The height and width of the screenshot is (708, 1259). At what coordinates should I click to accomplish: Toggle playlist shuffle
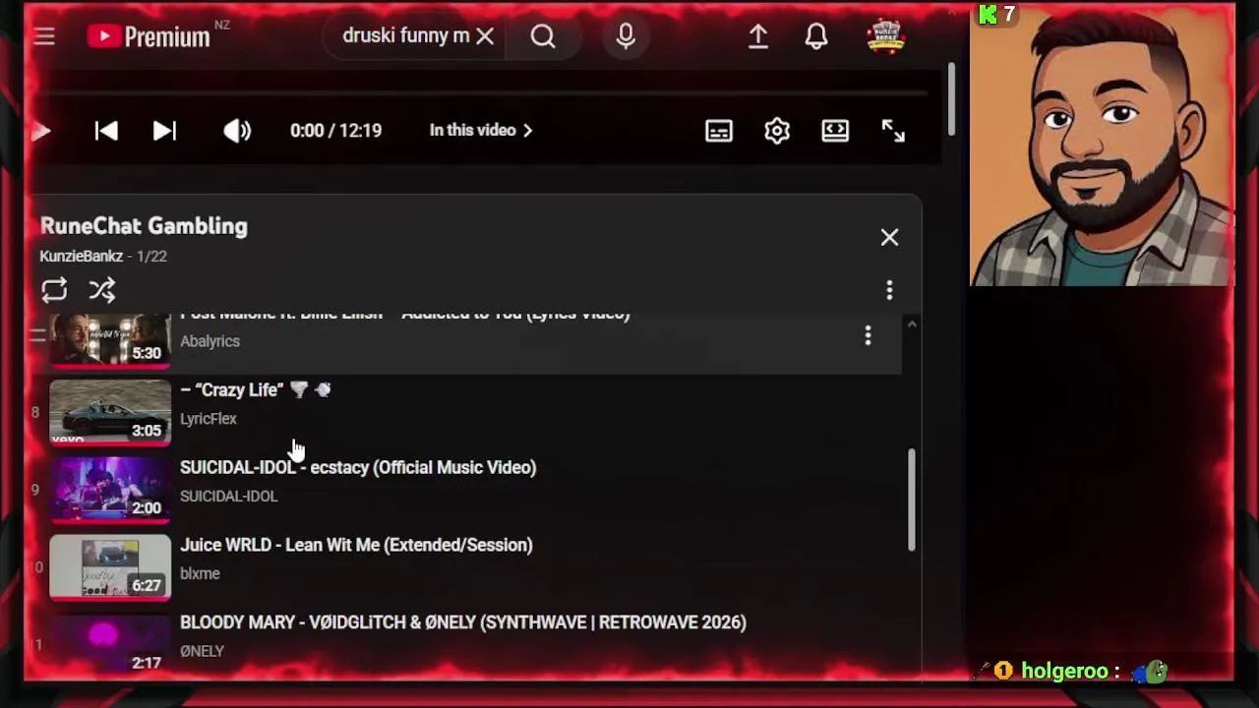(x=102, y=290)
